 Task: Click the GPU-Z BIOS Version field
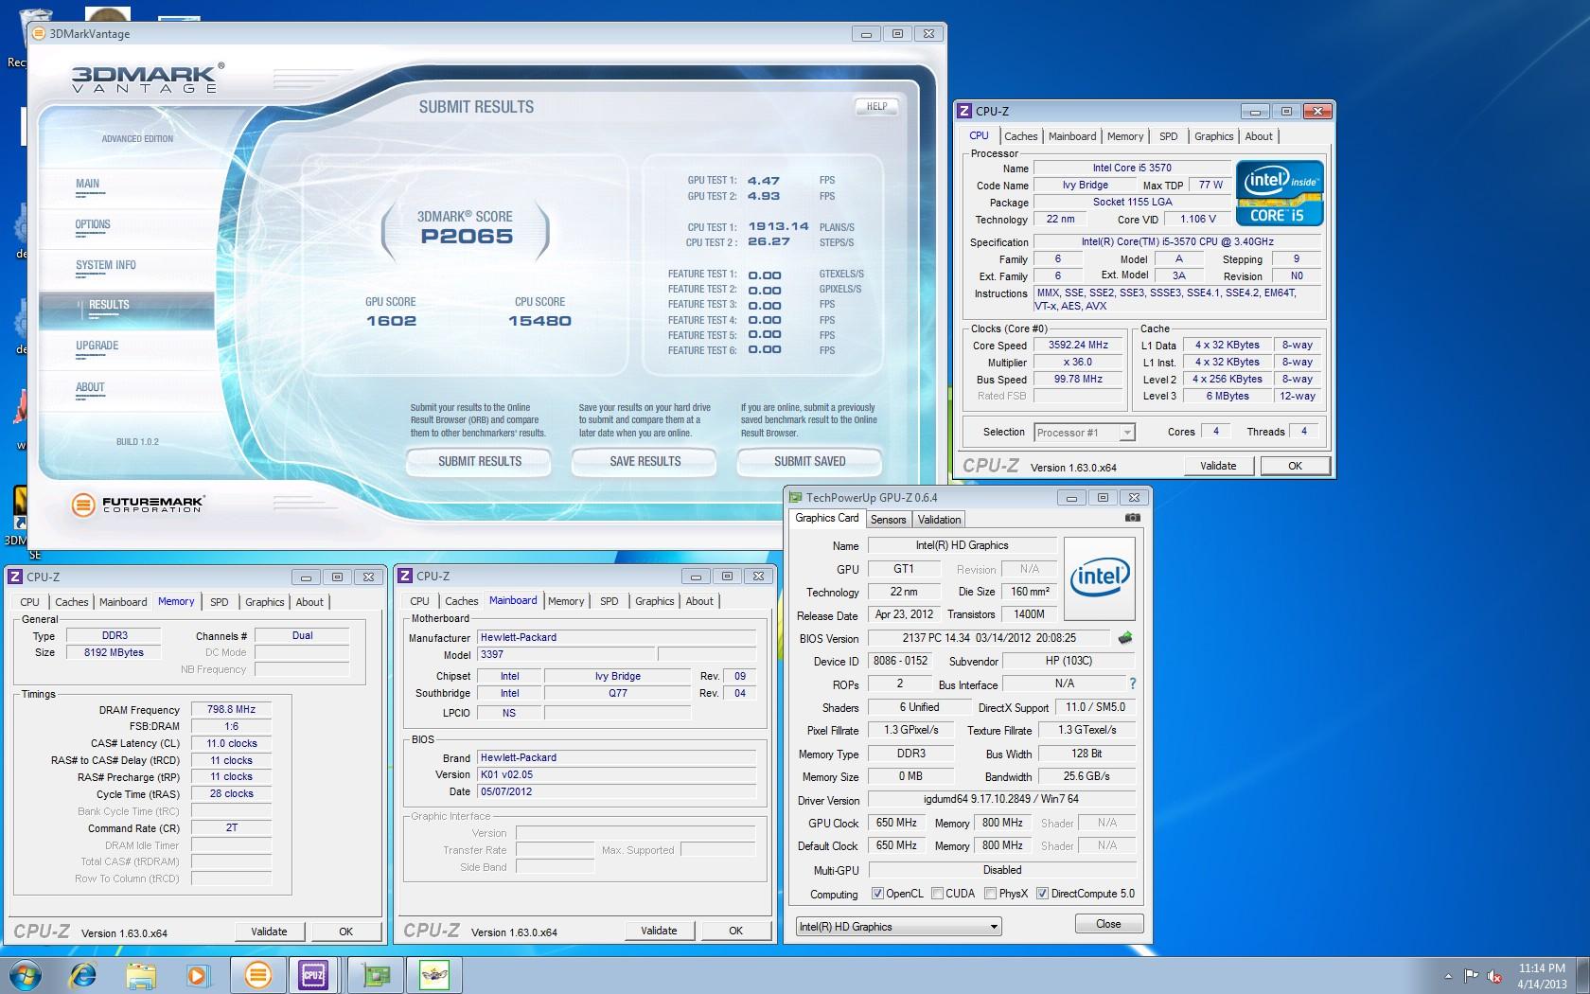[x=989, y=638]
